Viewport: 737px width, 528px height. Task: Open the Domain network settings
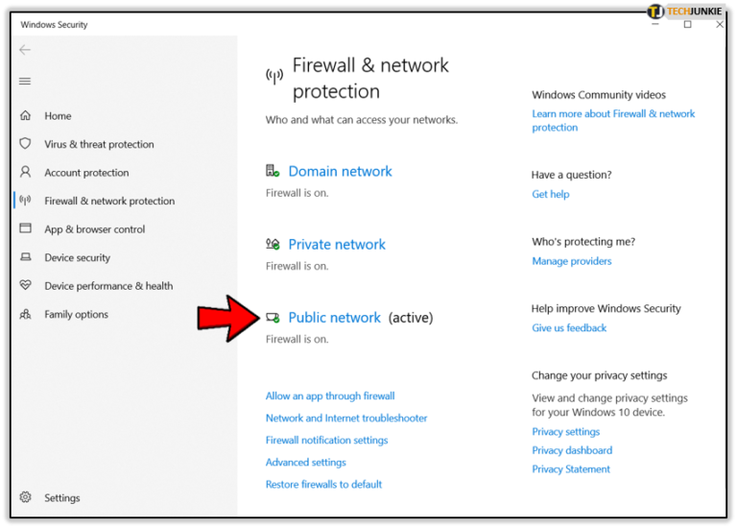(340, 172)
